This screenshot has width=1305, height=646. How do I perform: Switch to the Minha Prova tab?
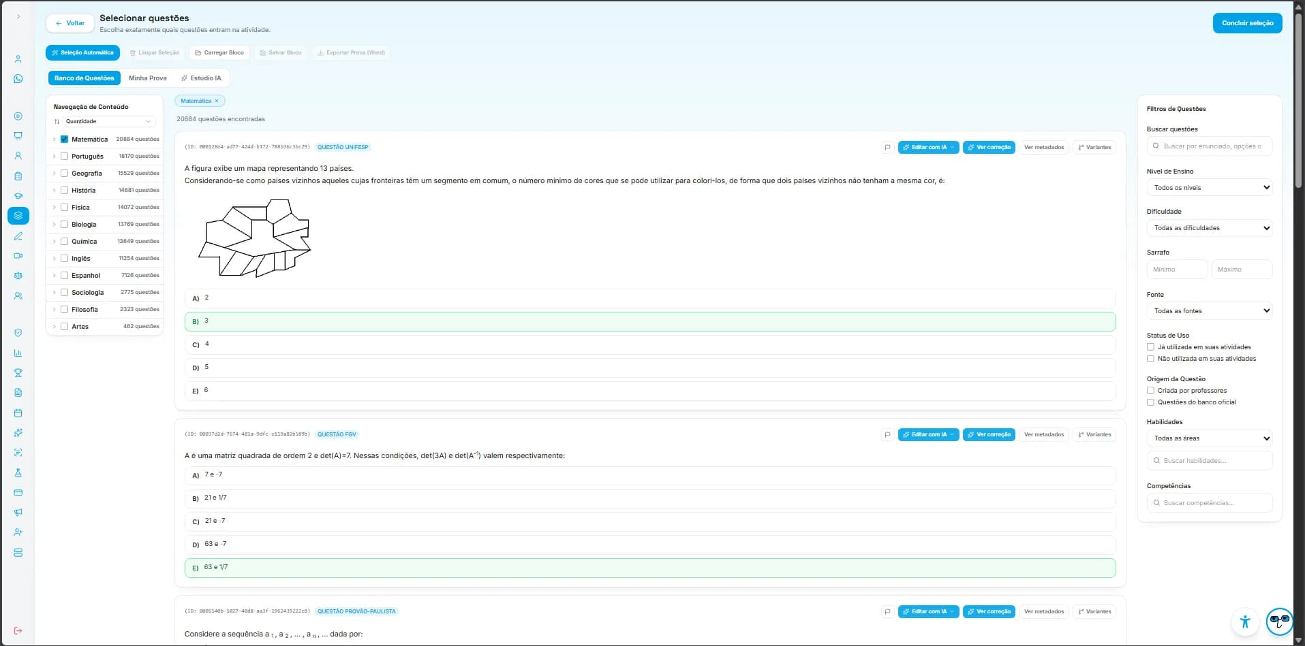pyautogui.click(x=148, y=78)
